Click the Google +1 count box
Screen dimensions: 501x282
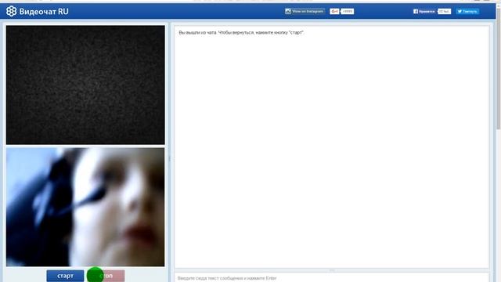[347, 12]
